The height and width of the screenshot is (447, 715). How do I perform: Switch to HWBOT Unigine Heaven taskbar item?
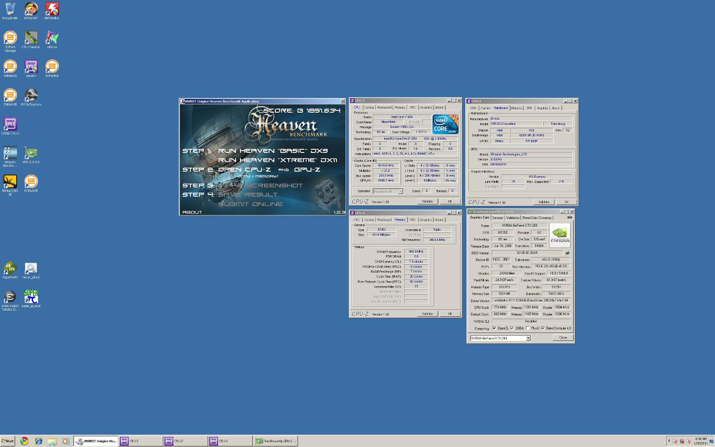(96, 441)
